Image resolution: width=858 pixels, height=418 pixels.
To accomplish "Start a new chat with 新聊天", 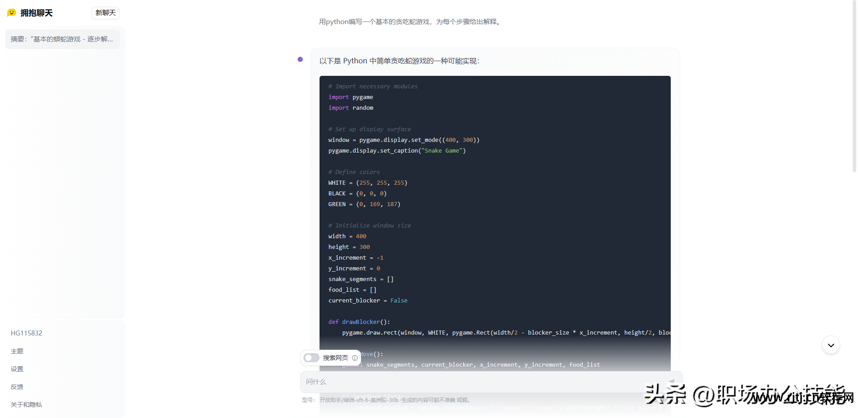I will coord(105,13).
